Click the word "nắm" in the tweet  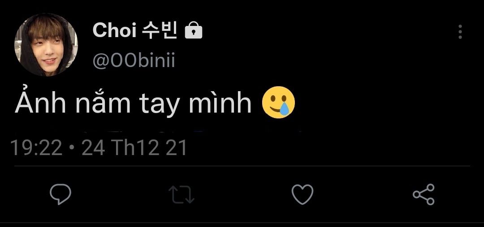[x=103, y=101]
